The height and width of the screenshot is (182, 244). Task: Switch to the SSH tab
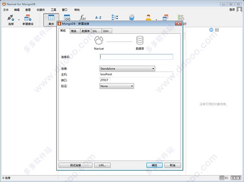pos(107,31)
